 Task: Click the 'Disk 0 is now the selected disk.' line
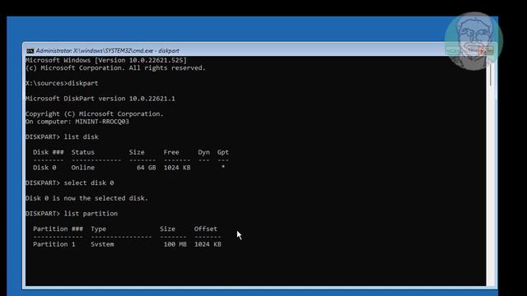pos(86,198)
